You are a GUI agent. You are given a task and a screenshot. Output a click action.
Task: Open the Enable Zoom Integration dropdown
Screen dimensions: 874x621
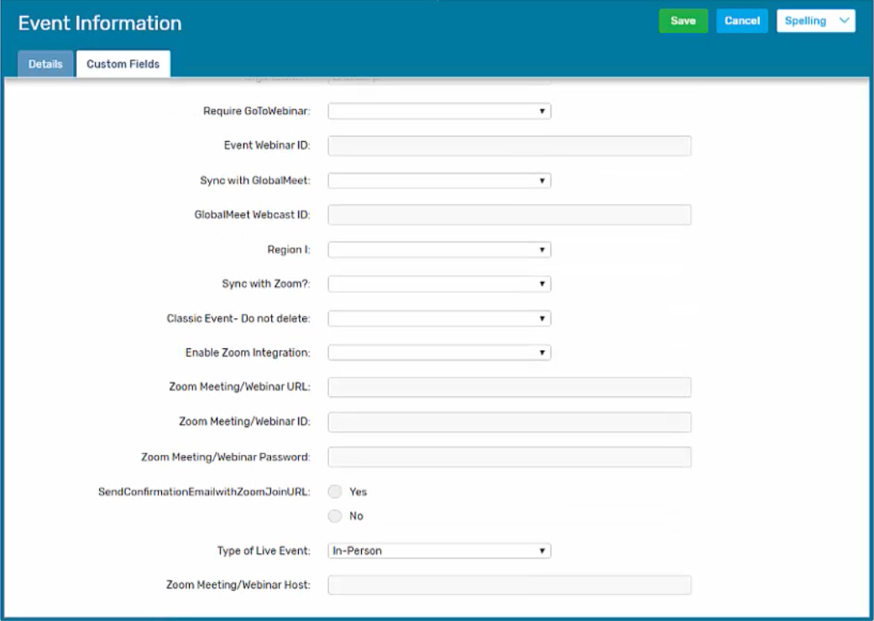tap(439, 353)
